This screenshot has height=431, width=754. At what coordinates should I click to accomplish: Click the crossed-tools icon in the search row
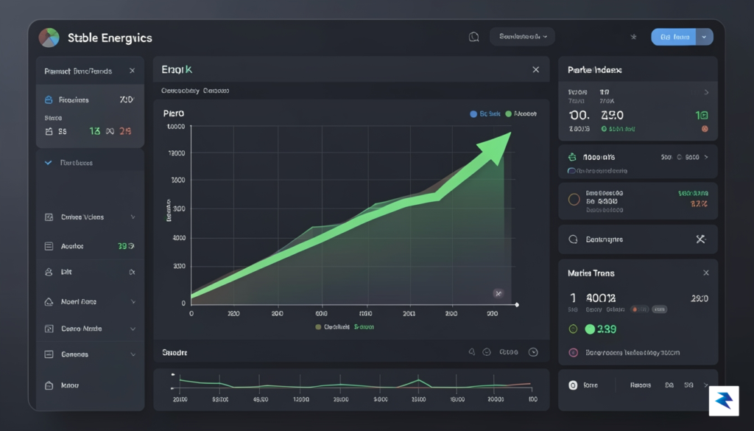[701, 239]
